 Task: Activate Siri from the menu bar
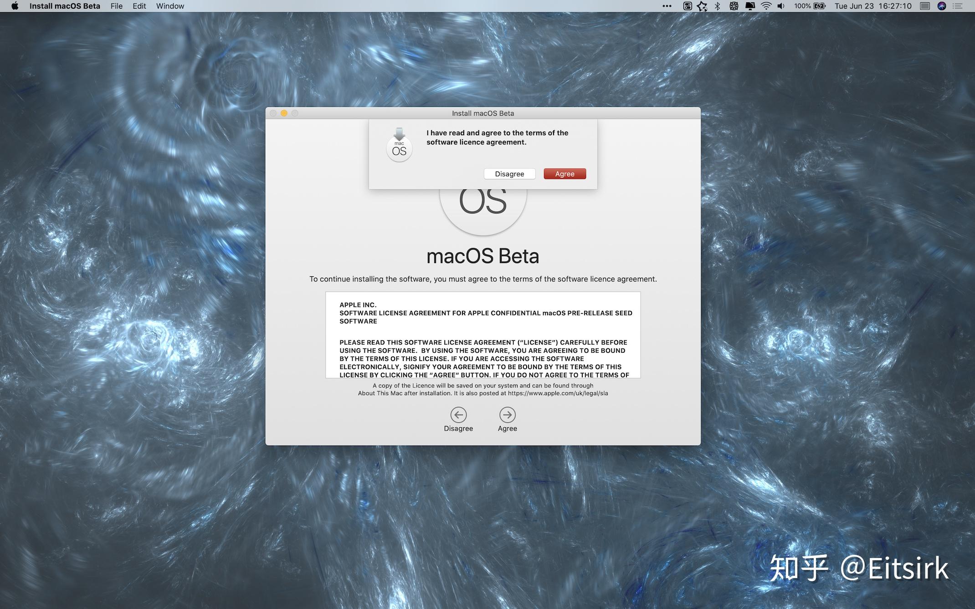click(x=942, y=6)
